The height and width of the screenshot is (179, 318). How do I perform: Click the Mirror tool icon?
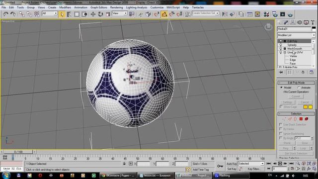pyautogui.click(x=225, y=14)
